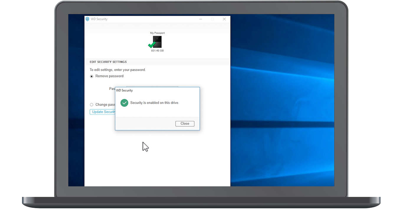Click the My Passport drive icon
The width and height of the screenshot is (404, 209).
157,42
